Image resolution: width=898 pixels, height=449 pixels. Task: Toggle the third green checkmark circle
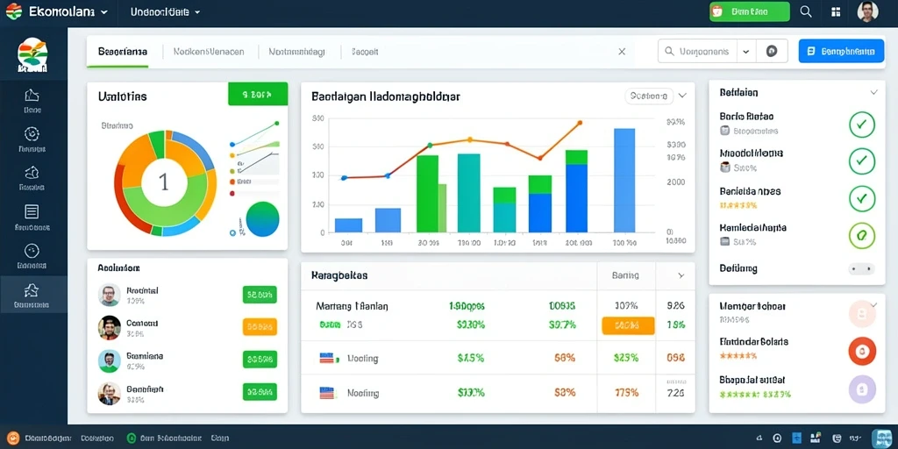pyautogui.click(x=862, y=198)
